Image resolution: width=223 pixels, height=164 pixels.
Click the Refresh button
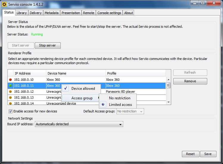(190, 72)
